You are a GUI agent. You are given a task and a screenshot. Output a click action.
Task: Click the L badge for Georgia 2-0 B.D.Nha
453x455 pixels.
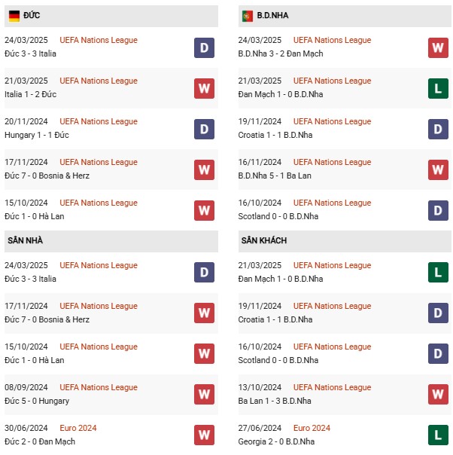coord(438,435)
